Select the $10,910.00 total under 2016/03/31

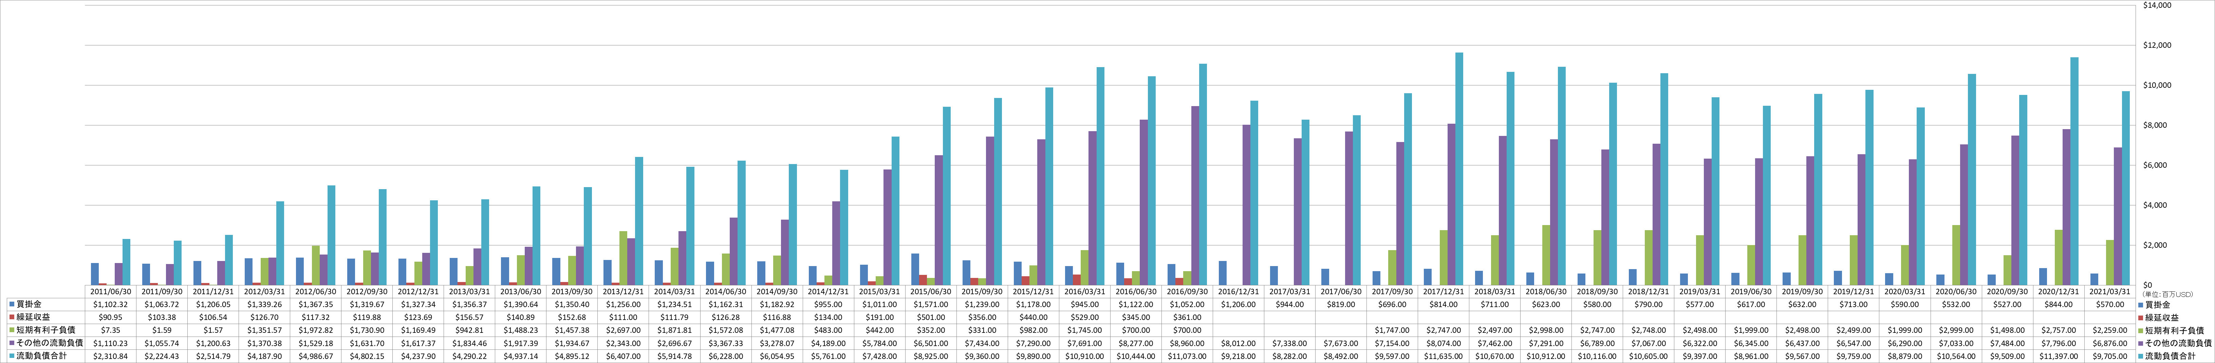pyautogui.click(x=1085, y=356)
